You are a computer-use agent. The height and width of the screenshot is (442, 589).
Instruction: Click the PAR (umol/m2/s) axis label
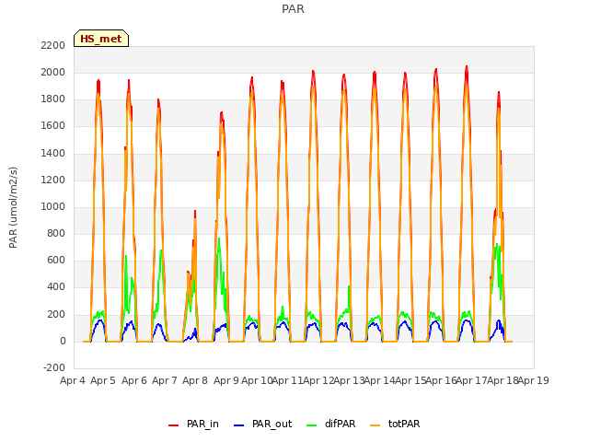coord(13,207)
